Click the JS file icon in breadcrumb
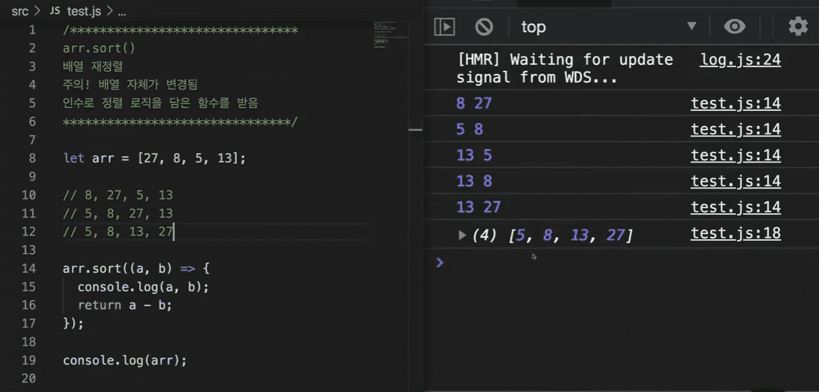Image resolution: width=819 pixels, height=392 pixels. pos(55,11)
